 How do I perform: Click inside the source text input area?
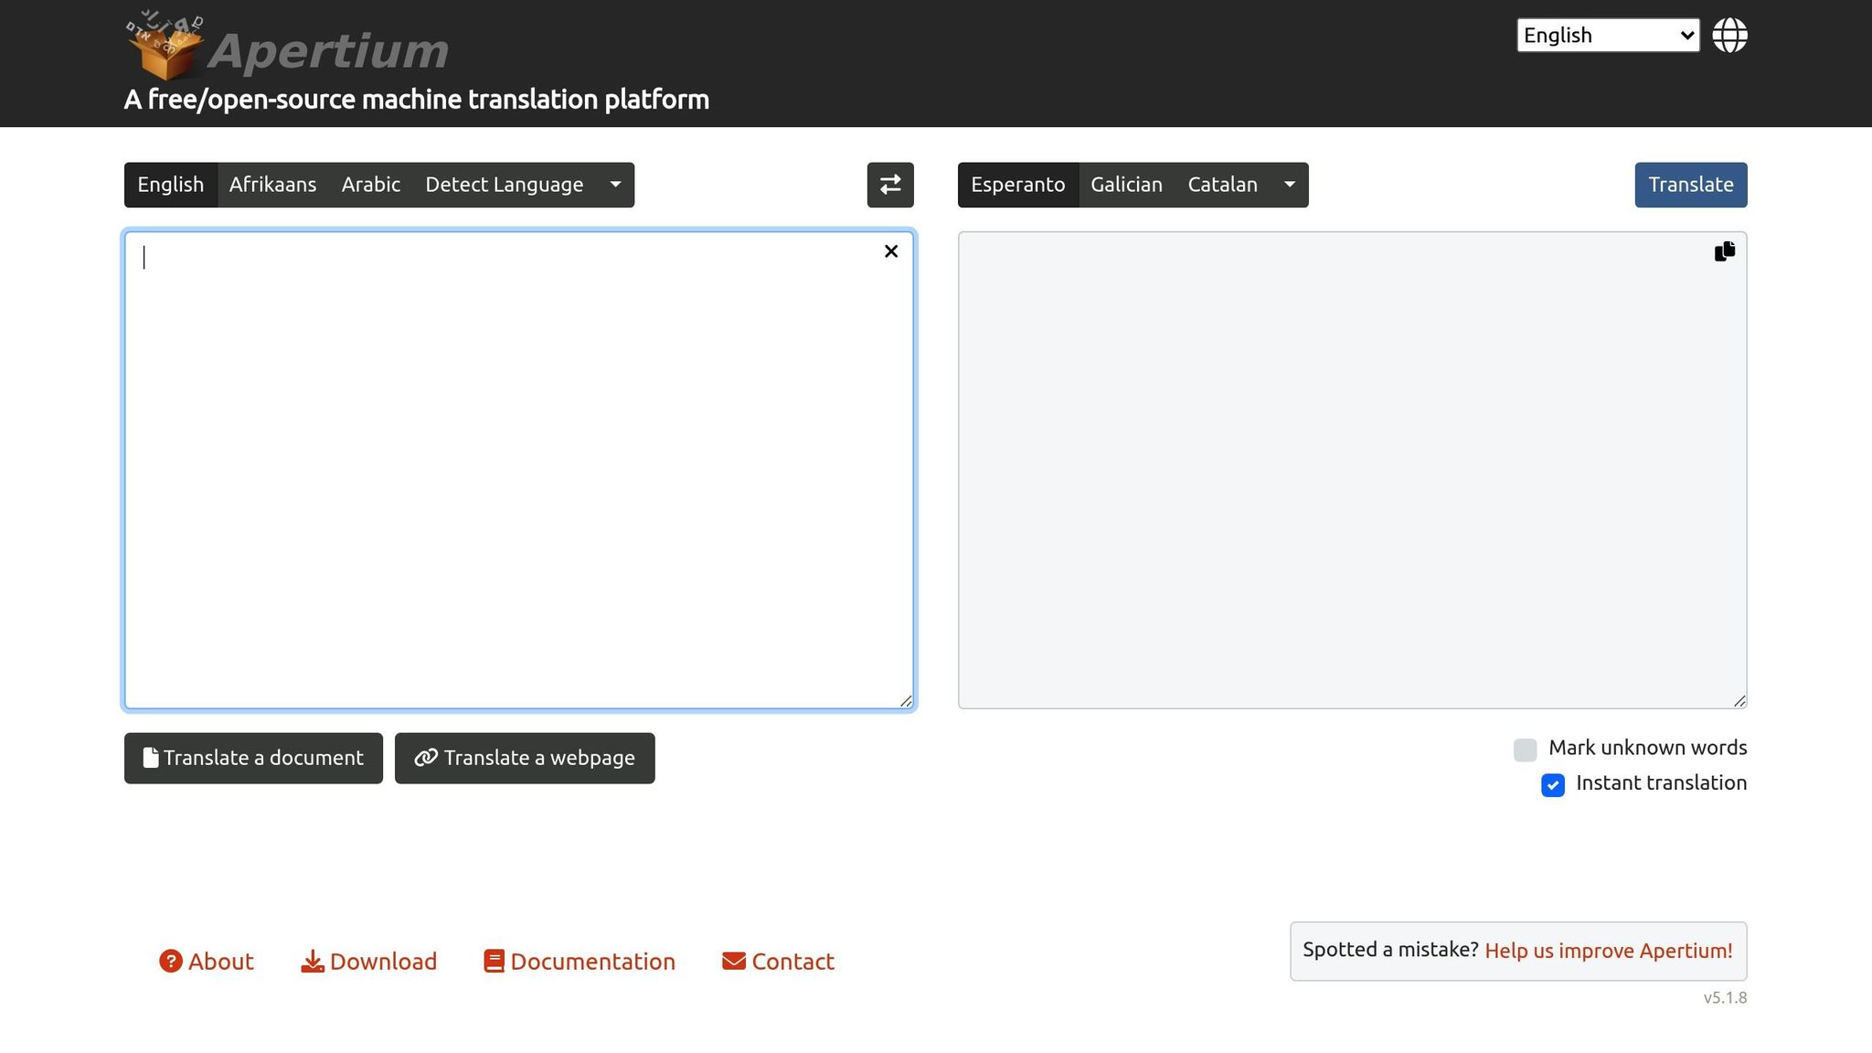(x=519, y=470)
